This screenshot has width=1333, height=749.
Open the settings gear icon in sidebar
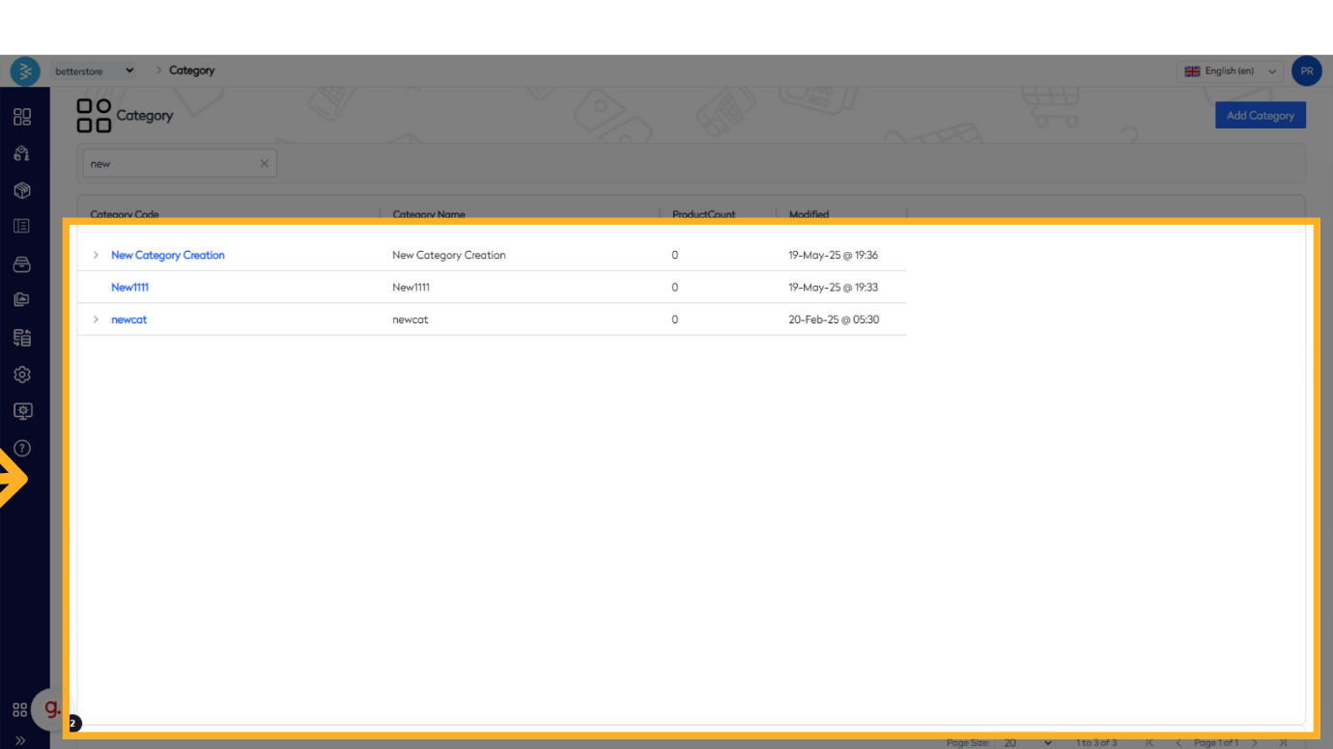coord(22,374)
